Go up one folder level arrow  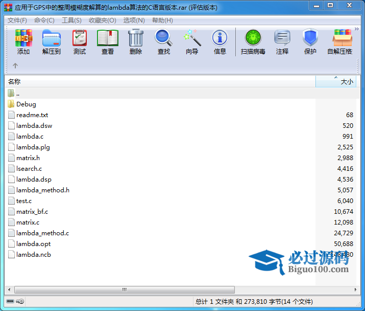tap(15, 65)
